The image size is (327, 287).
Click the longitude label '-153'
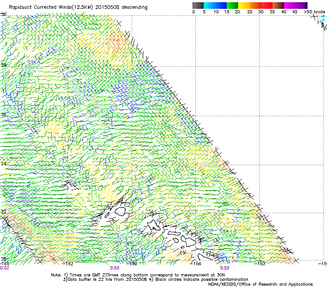pyautogui.click(x=260, y=264)
